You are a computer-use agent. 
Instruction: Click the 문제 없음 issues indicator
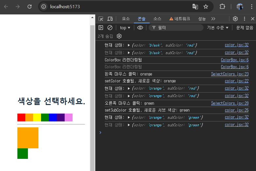tap(245, 28)
